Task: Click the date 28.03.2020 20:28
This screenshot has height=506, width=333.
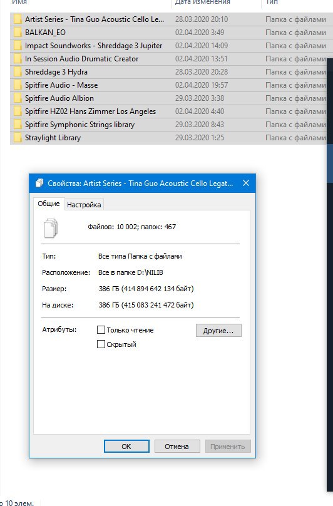Action: (202, 72)
